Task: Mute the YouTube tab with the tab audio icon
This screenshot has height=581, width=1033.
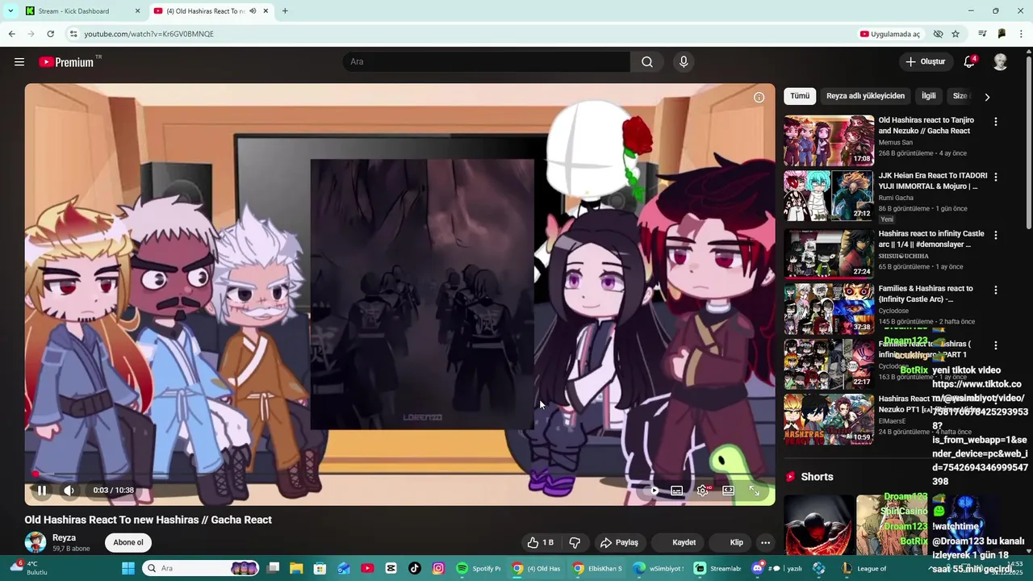Action: [x=253, y=11]
